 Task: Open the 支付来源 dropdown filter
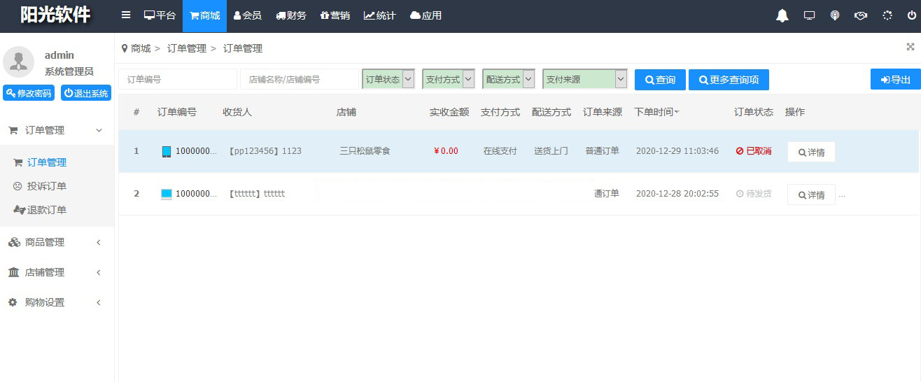[x=584, y=80]
